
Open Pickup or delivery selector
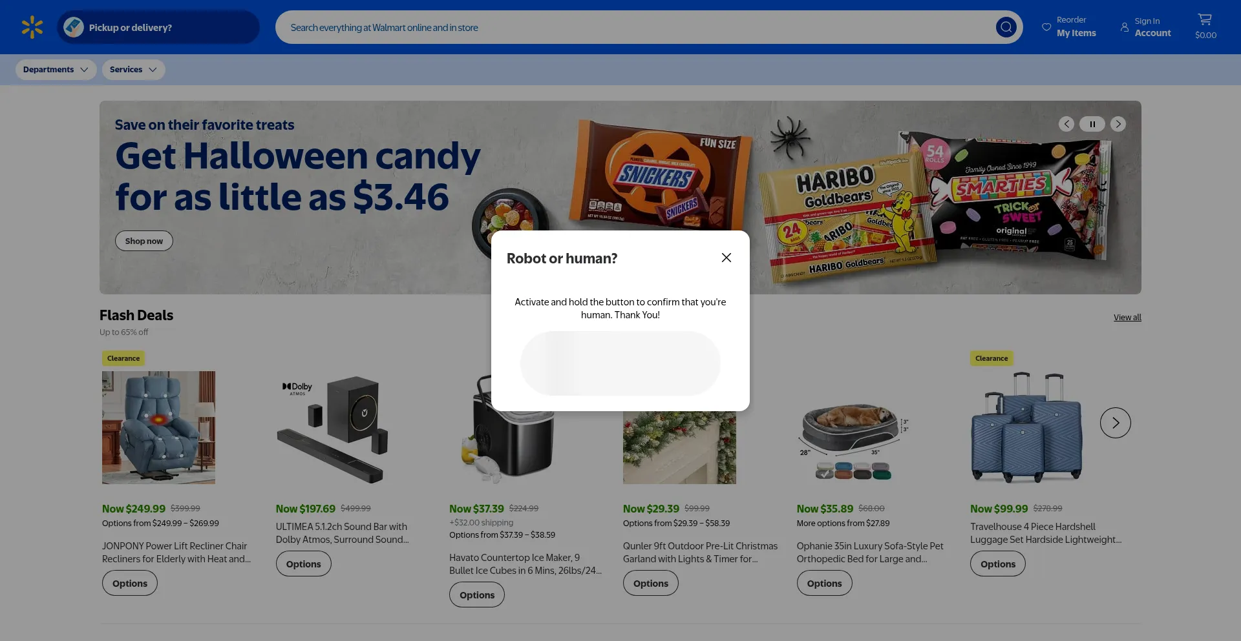[x=158, y=27]
